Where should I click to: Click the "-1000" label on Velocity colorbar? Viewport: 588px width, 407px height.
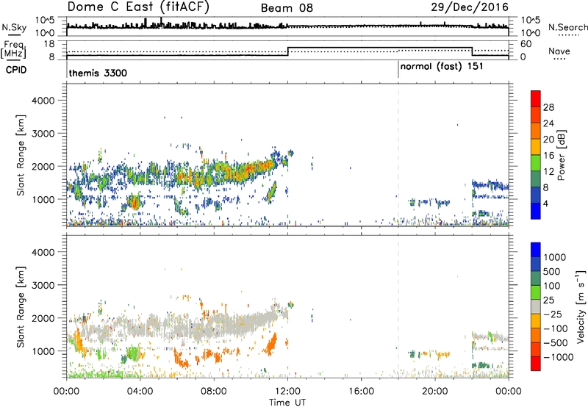[x=558, y=357]
